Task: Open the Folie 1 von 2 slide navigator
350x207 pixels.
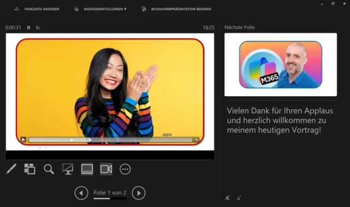Action: coord(110,193)
